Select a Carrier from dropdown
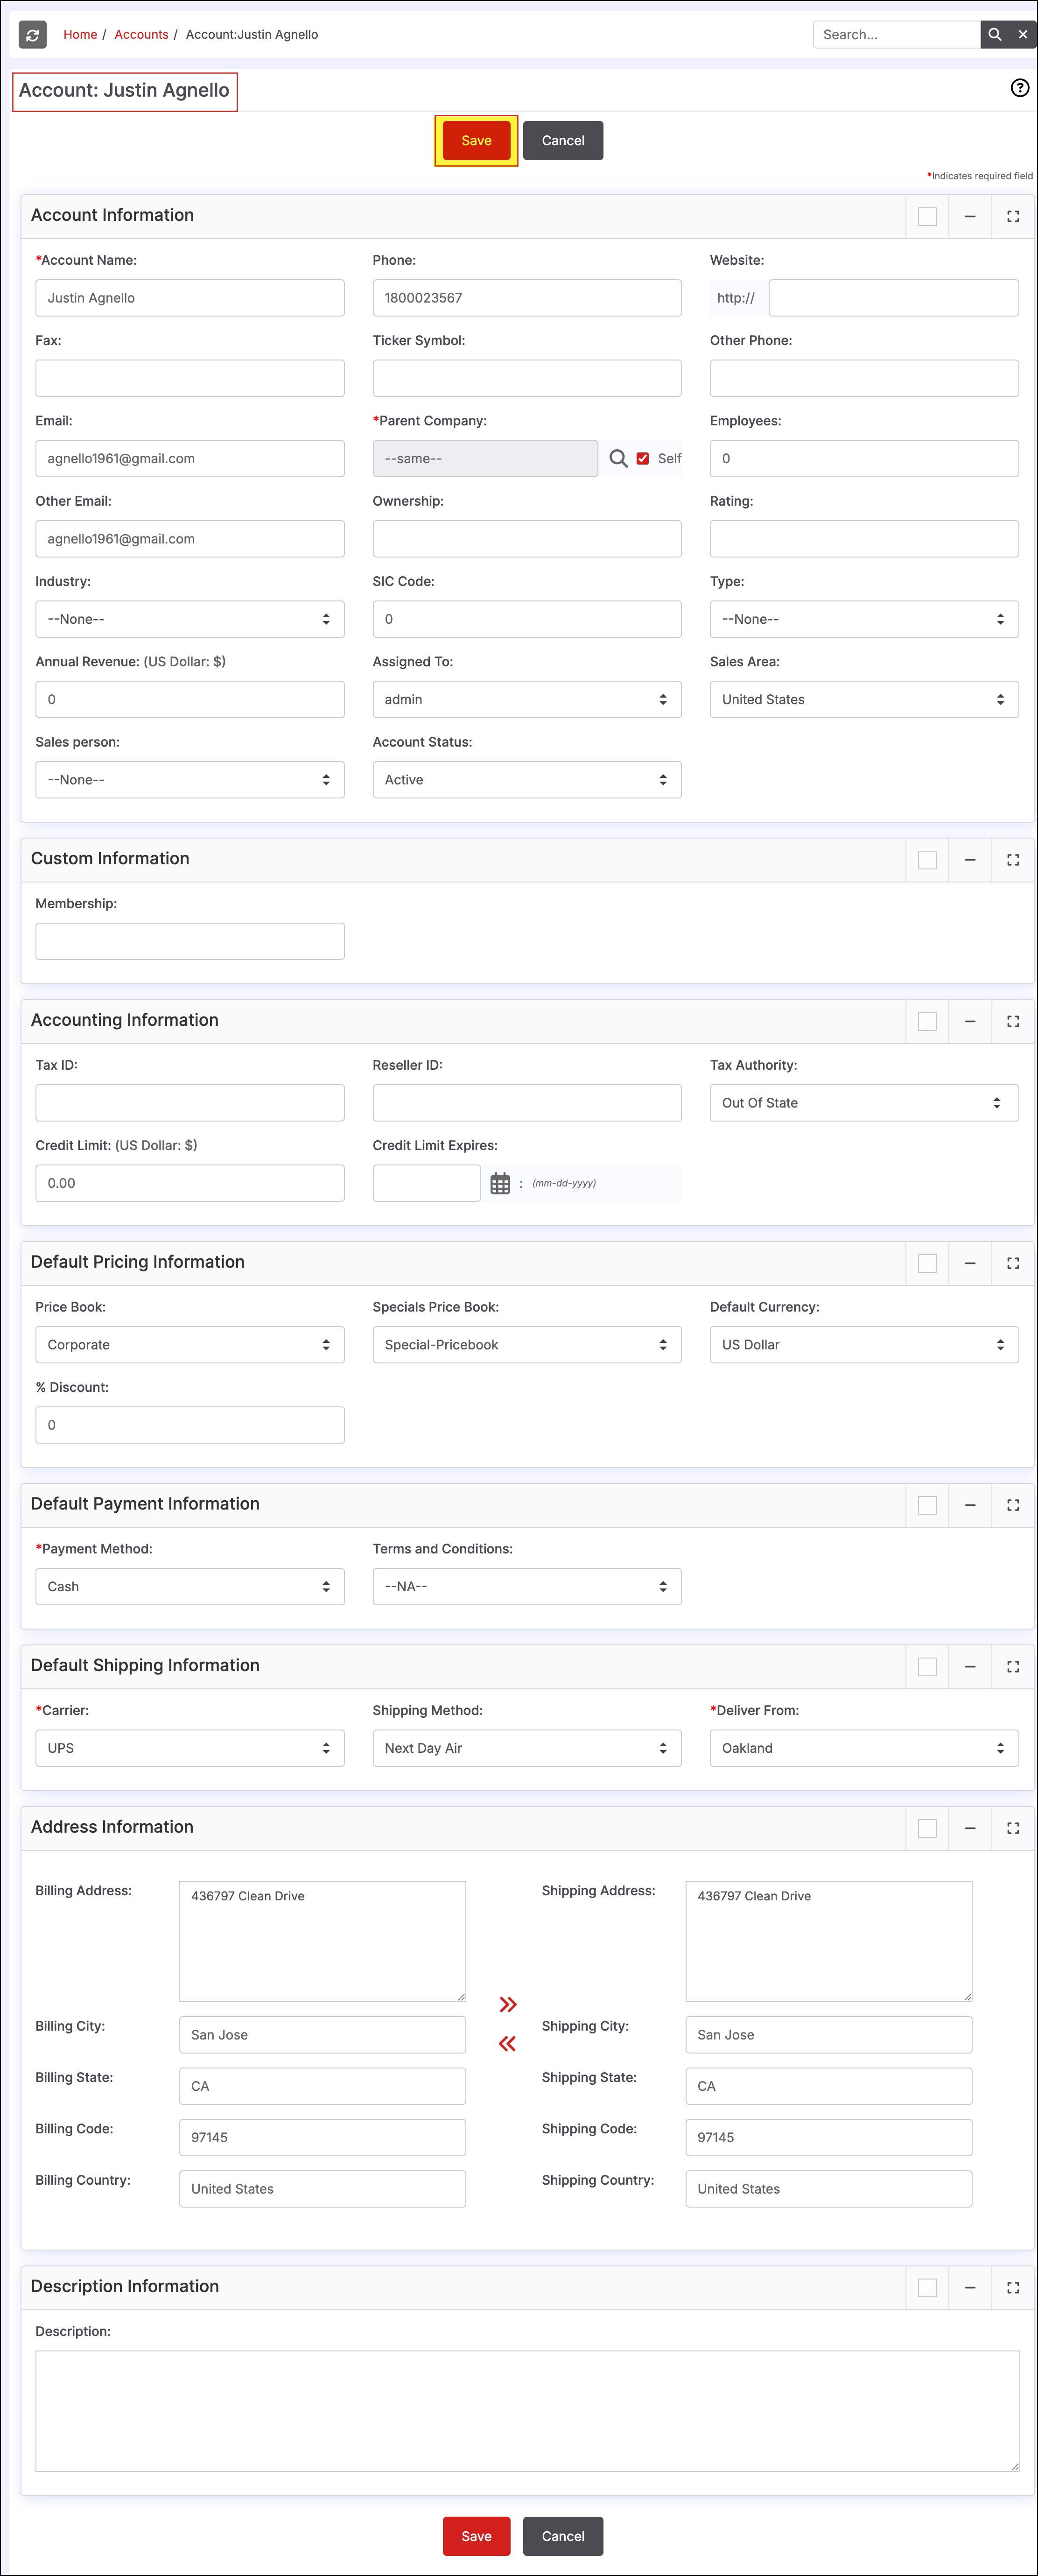Viewport: 1038px width, 2576px height. tap(190, 1748)
